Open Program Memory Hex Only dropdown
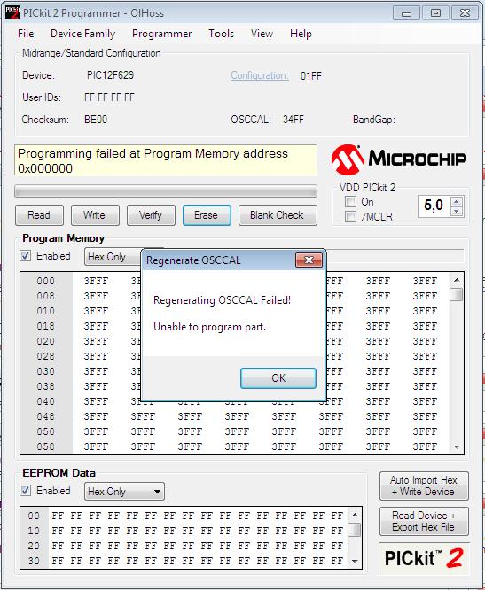485x590 pixels. tap(113, 257)
